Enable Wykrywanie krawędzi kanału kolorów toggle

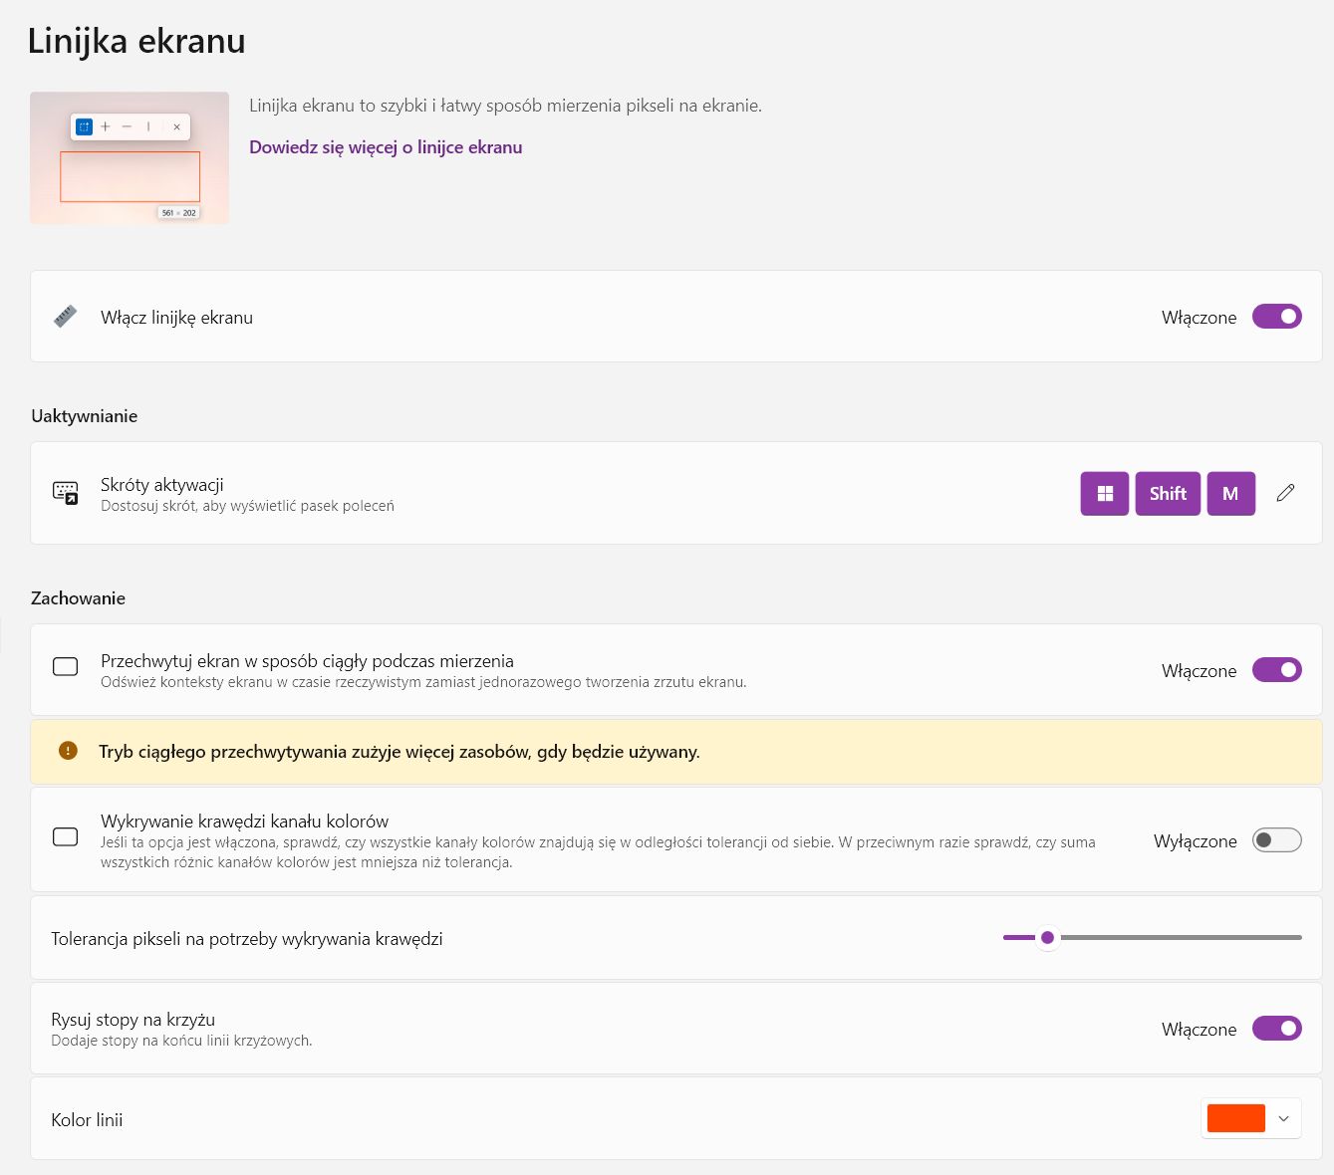(x=1276, y=840)
